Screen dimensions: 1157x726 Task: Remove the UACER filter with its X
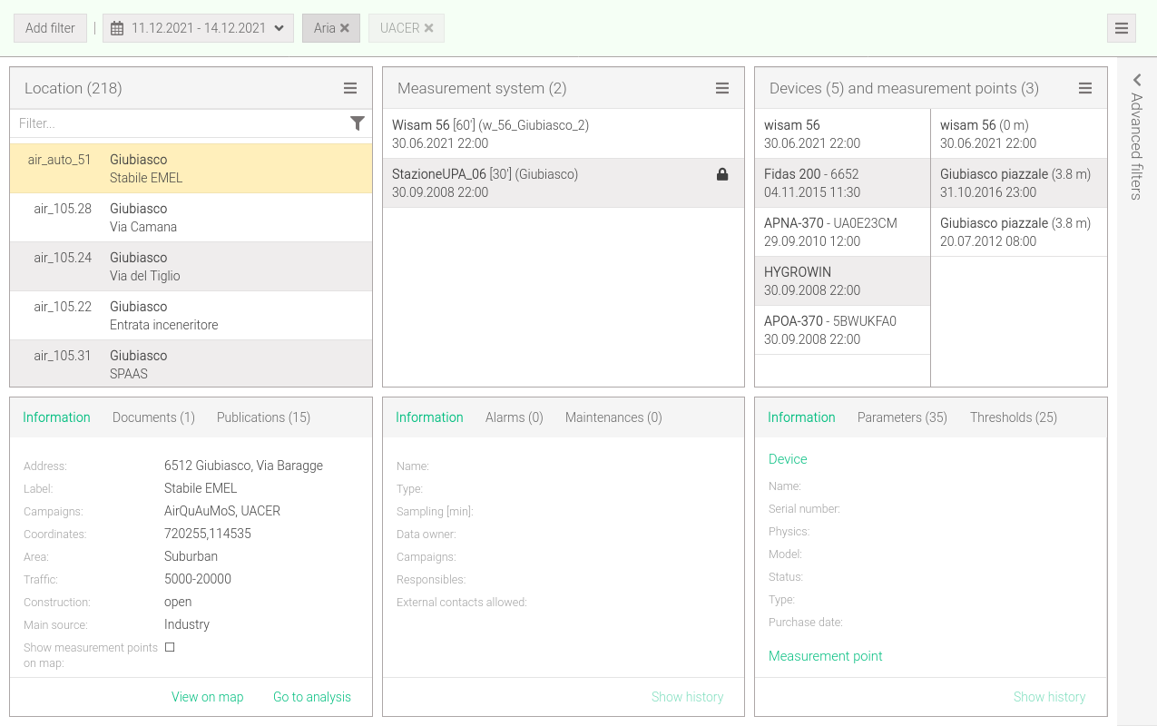[428, 28]
